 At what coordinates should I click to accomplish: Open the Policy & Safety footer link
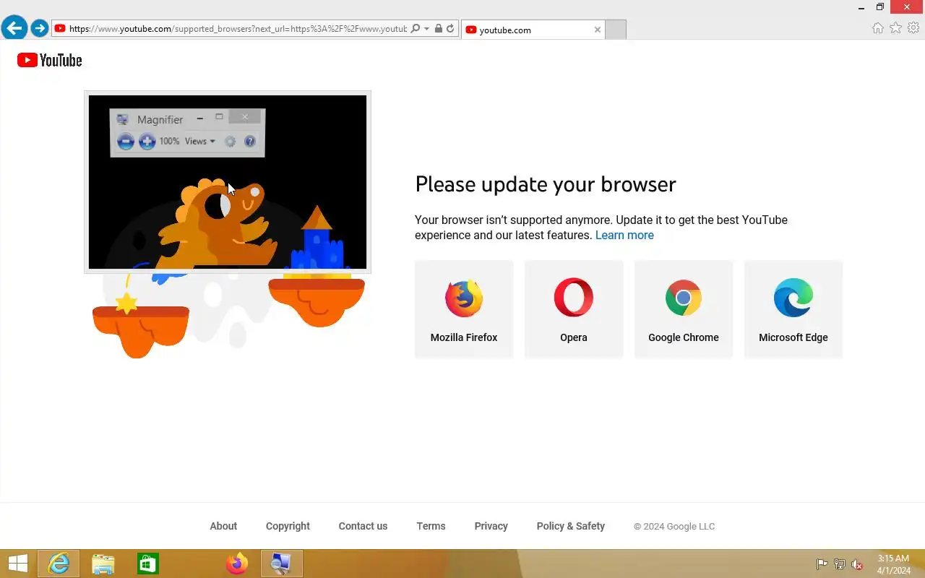pyautogui.click(x=570, y=526)
